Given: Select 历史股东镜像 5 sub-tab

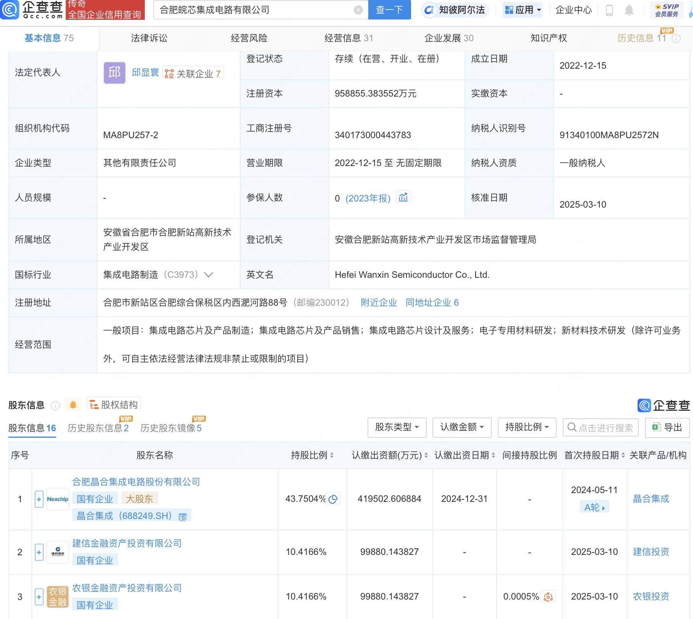Looking at the screenshot, I should click(x=171, y=428).
